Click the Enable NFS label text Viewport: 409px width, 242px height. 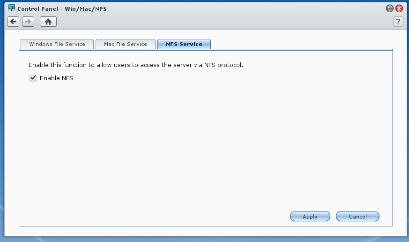click(56, 78)
